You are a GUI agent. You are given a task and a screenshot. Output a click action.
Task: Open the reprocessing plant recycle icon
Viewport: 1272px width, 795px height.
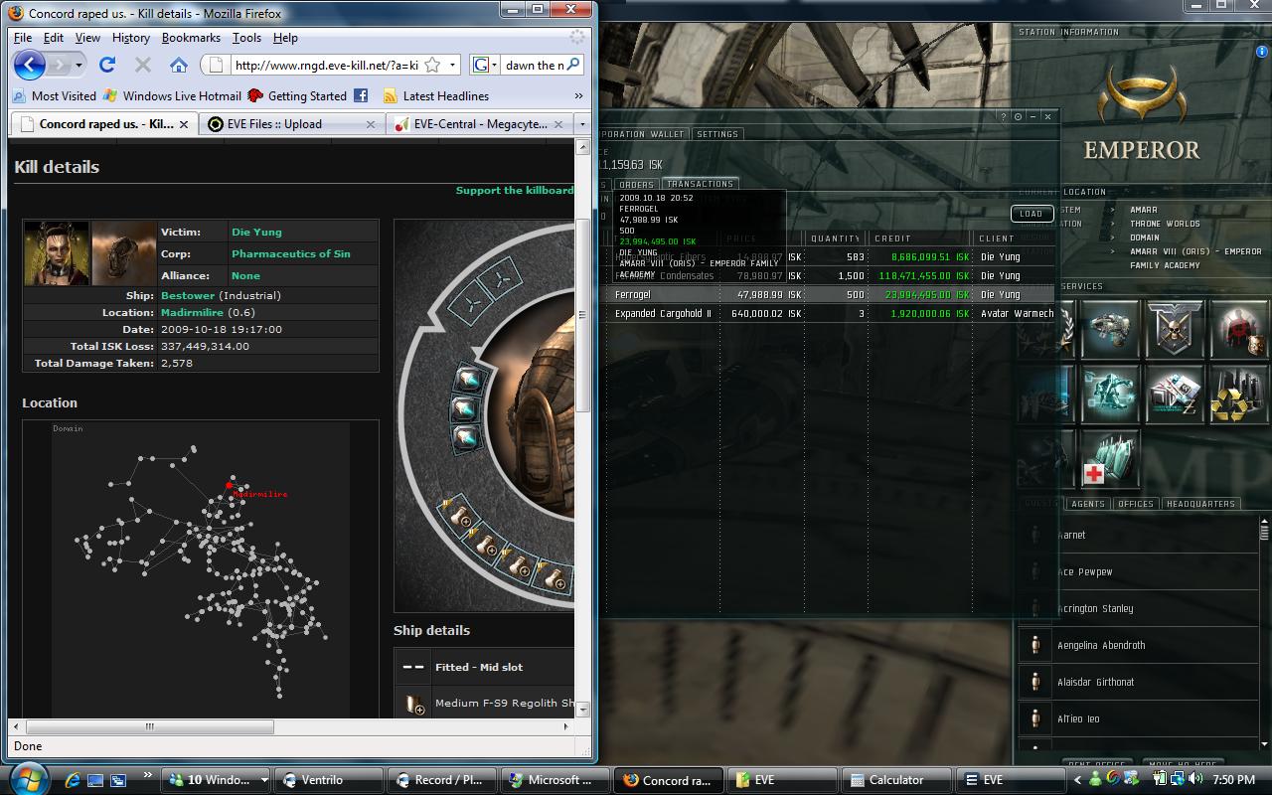1240,395
